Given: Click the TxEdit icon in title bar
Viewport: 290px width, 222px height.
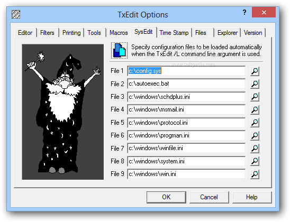Looking at the screenshot, I should pyautogui.click(x=16, y=14).
